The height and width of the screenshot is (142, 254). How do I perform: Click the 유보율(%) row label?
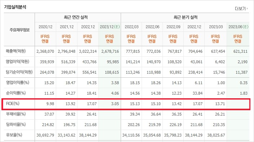pos(14,135)
